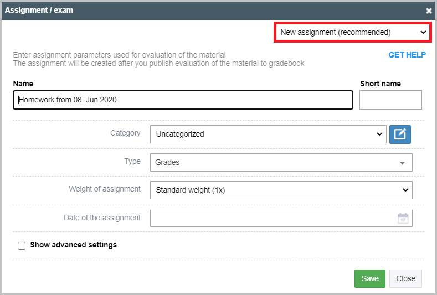Tick the Show advanced settings checkbox
This screenshot has width=437, height=295.
(22, 245)
